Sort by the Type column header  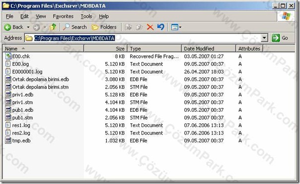[154, 48]
